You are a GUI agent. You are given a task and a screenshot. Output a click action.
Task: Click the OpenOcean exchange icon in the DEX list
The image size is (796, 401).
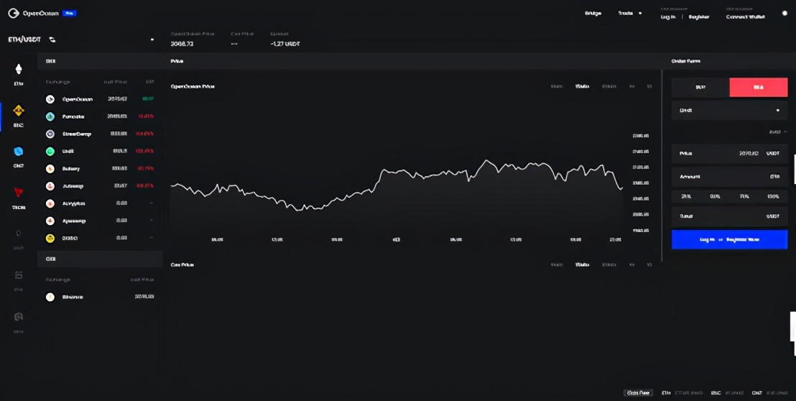coord(50,99)
